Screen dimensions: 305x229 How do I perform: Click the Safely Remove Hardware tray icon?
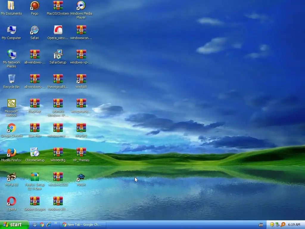(277, 225)
